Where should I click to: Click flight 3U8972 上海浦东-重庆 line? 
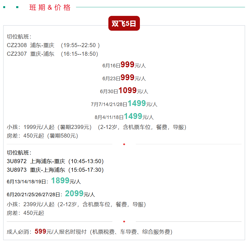55,162
